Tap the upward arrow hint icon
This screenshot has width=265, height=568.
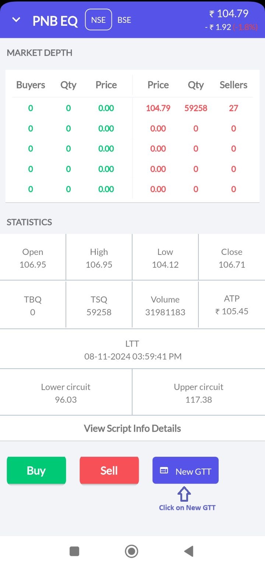click(x=184, y=494)
